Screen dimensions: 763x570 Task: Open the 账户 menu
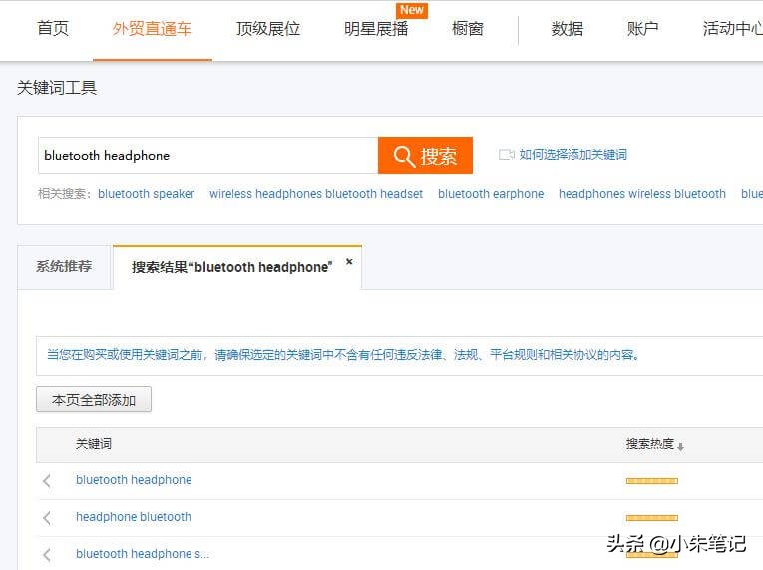(642, 28)
